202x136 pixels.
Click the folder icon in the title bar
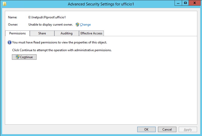4,4
